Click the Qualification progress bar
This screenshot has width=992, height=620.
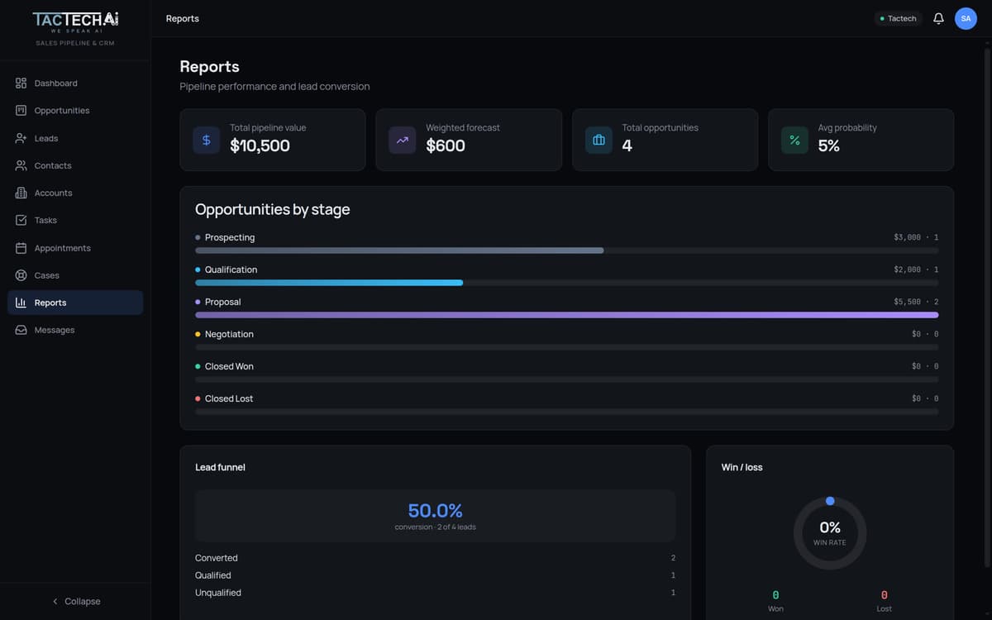click(x=566, y=283)
